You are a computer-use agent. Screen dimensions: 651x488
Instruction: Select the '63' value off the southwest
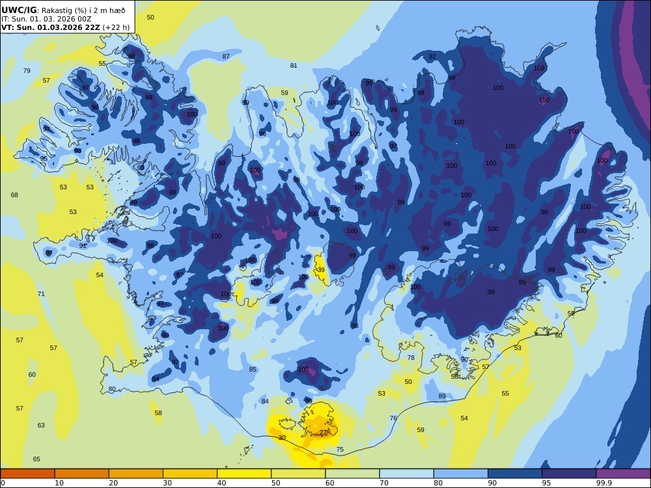pyautogui.click(x=41, y=426)
